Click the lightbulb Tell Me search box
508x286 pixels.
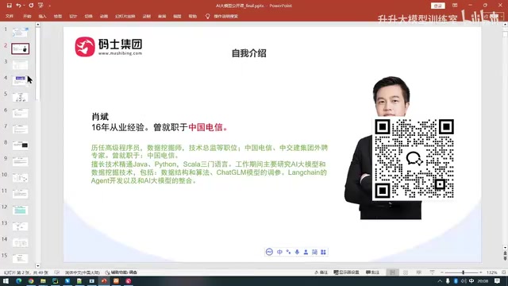[222, 16]
